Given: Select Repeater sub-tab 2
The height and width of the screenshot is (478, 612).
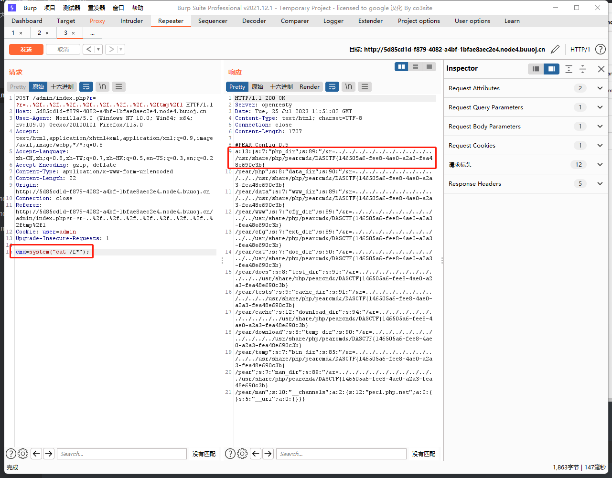Looking at the screenshot, I should pyautogui.click(x=39, y=33).
